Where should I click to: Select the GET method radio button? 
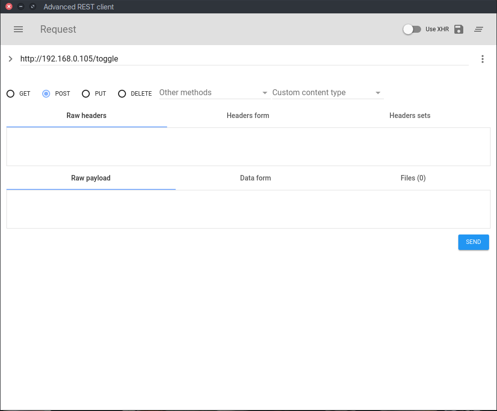coord(10,94)
